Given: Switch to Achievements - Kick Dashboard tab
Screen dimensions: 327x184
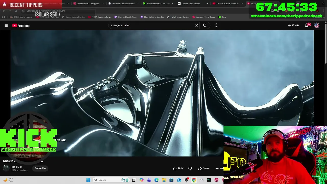Looking at the screenshot, I should pos(158,4).
